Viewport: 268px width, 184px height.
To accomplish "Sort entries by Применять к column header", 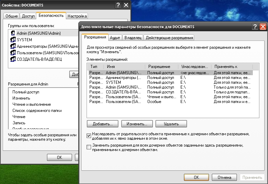I will [x=232, y=67].
